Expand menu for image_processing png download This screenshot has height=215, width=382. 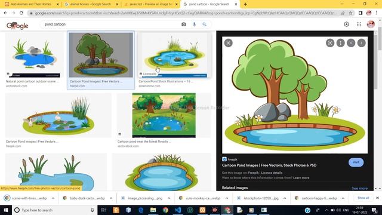[169, 198]
